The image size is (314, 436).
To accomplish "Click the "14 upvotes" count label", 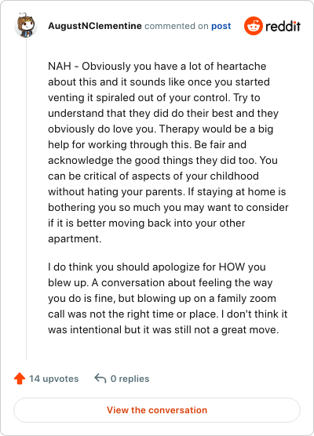I will tap(54, 379).
